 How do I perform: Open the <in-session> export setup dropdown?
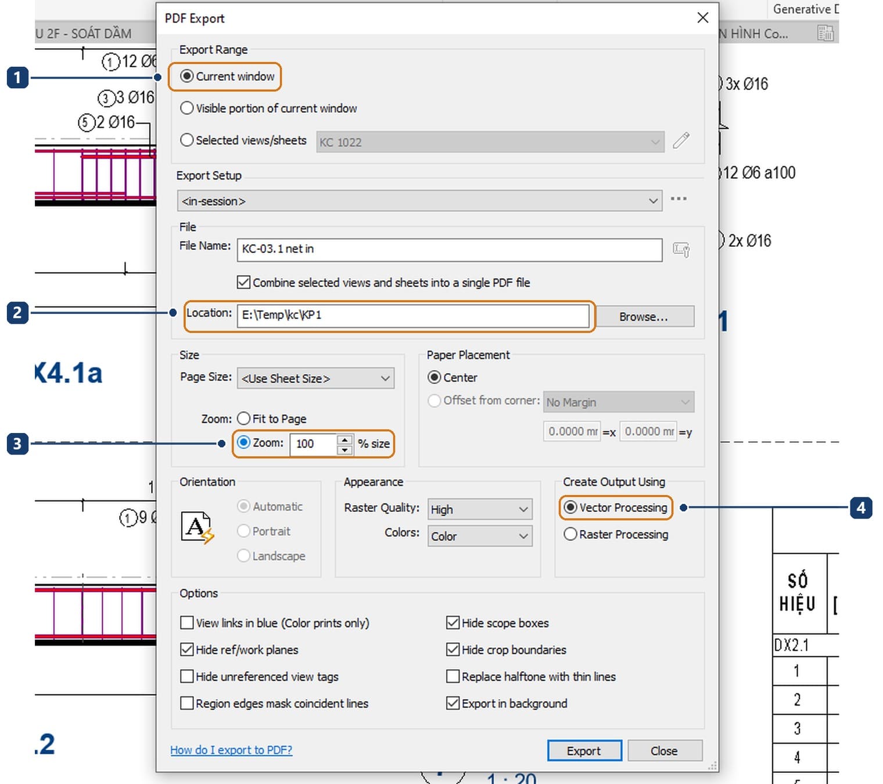click(419, 201)
